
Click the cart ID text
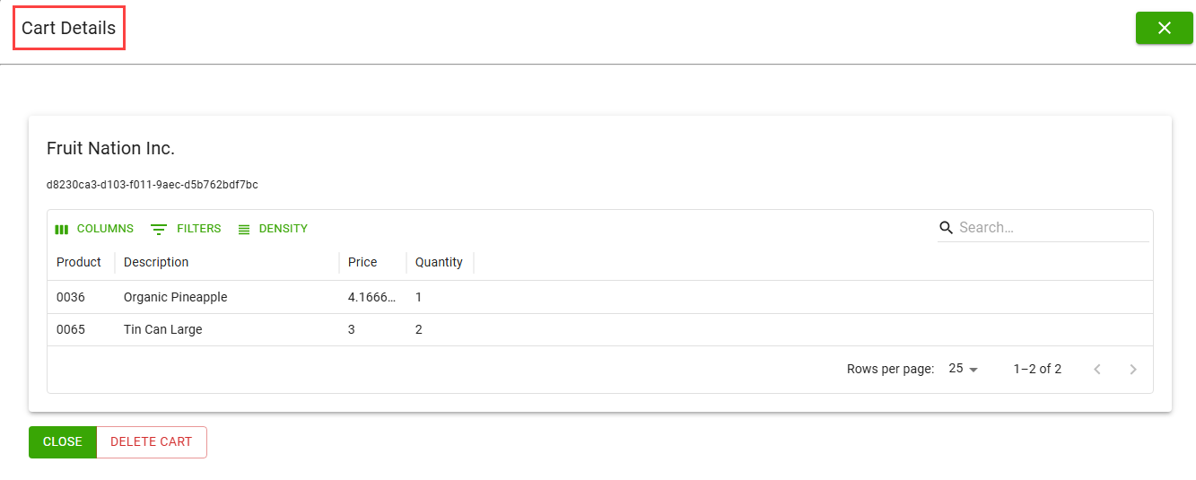pyautogui.click(x=153, y=185)
